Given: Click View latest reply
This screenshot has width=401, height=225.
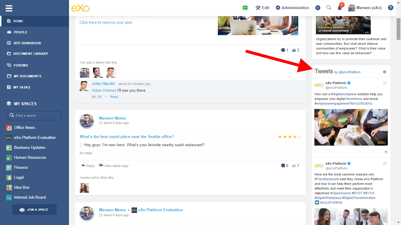Looking at the screenshot, I should click(x=114, y=166).
